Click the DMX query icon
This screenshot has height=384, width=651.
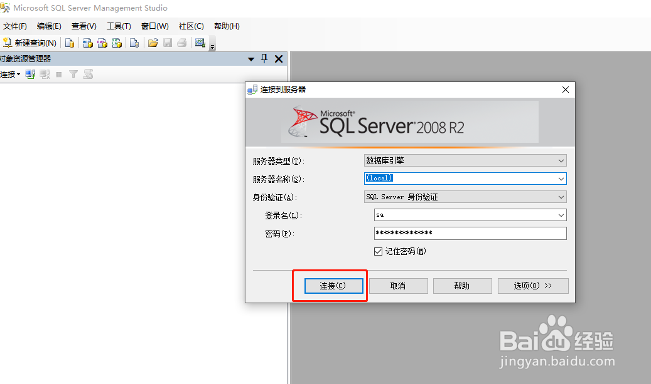(x=102, y=43)
